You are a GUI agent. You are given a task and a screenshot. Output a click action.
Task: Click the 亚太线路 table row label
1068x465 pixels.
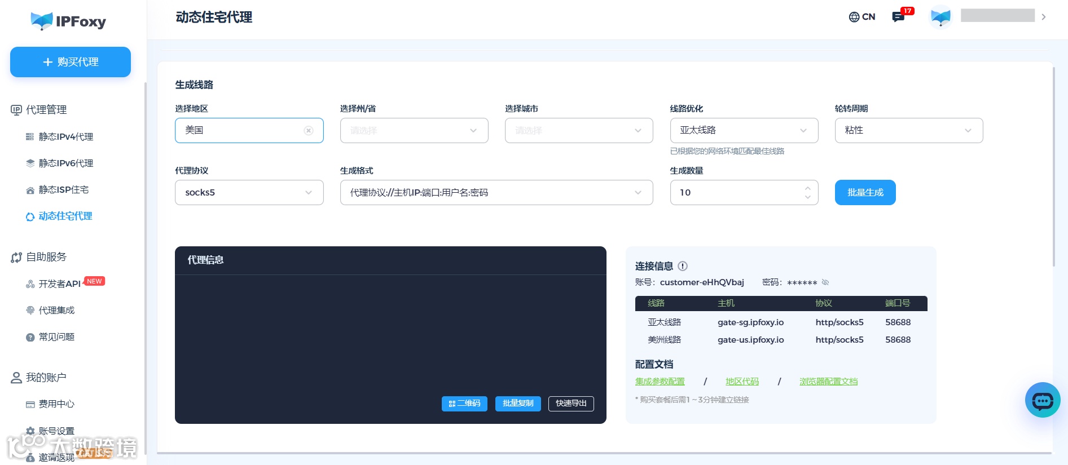pyautogui.click(x=664, y=322)
